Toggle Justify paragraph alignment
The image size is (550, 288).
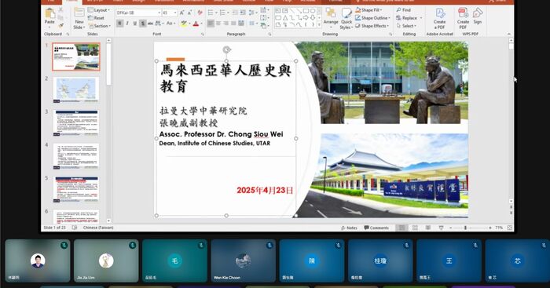[x=233, y=24]
